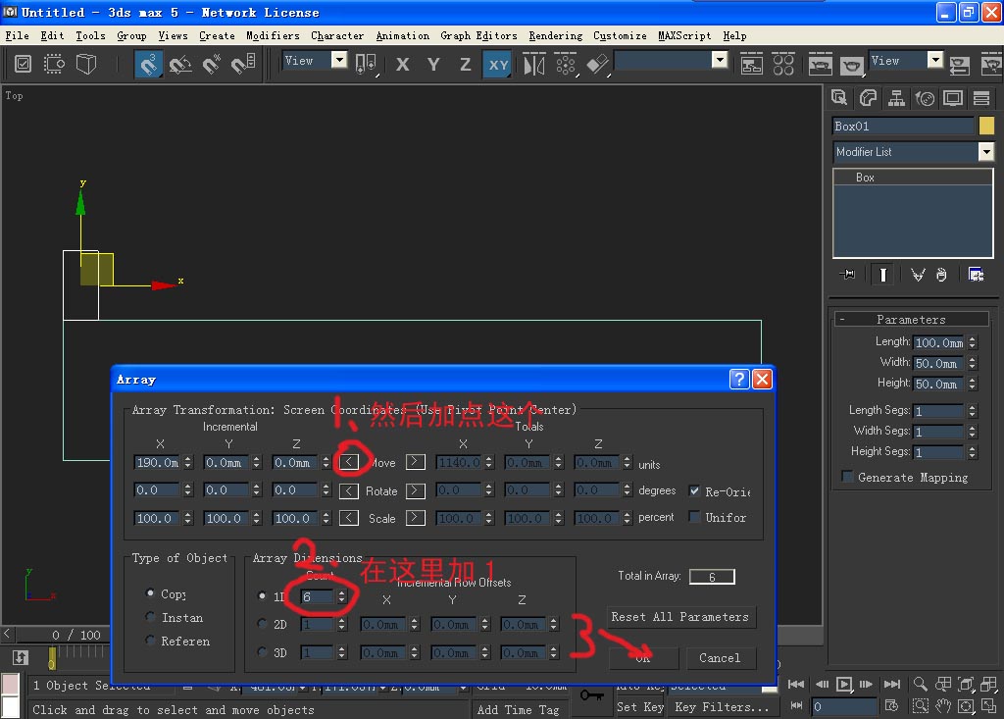
Task: Enable Generate Mapping checkbox
Action: [847, 477]
